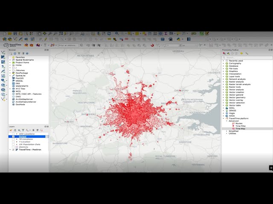
Task: Expand the Project Home browser node
Action: [10, 62]
